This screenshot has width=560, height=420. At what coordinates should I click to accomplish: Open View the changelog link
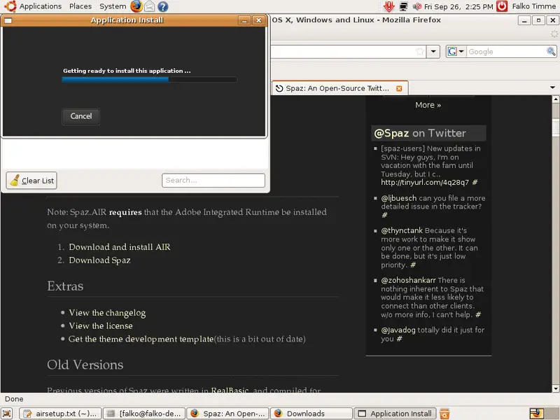(x=107, y=313)
